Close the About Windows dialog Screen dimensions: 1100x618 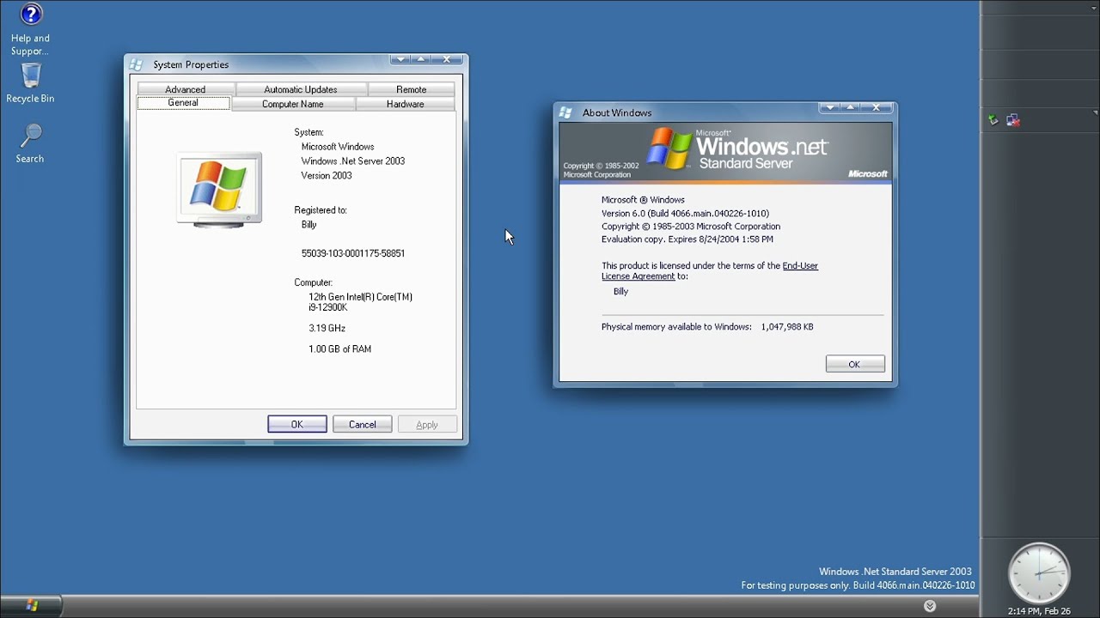pos(877,107)
